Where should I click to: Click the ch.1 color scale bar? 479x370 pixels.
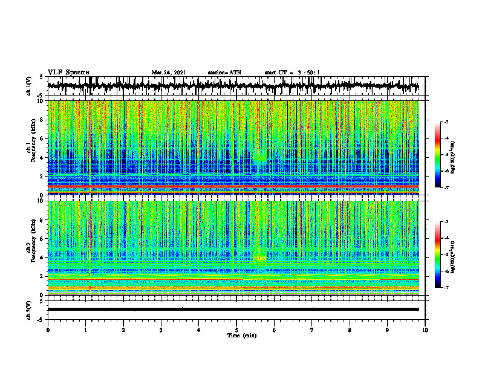[x=438, y=155]
